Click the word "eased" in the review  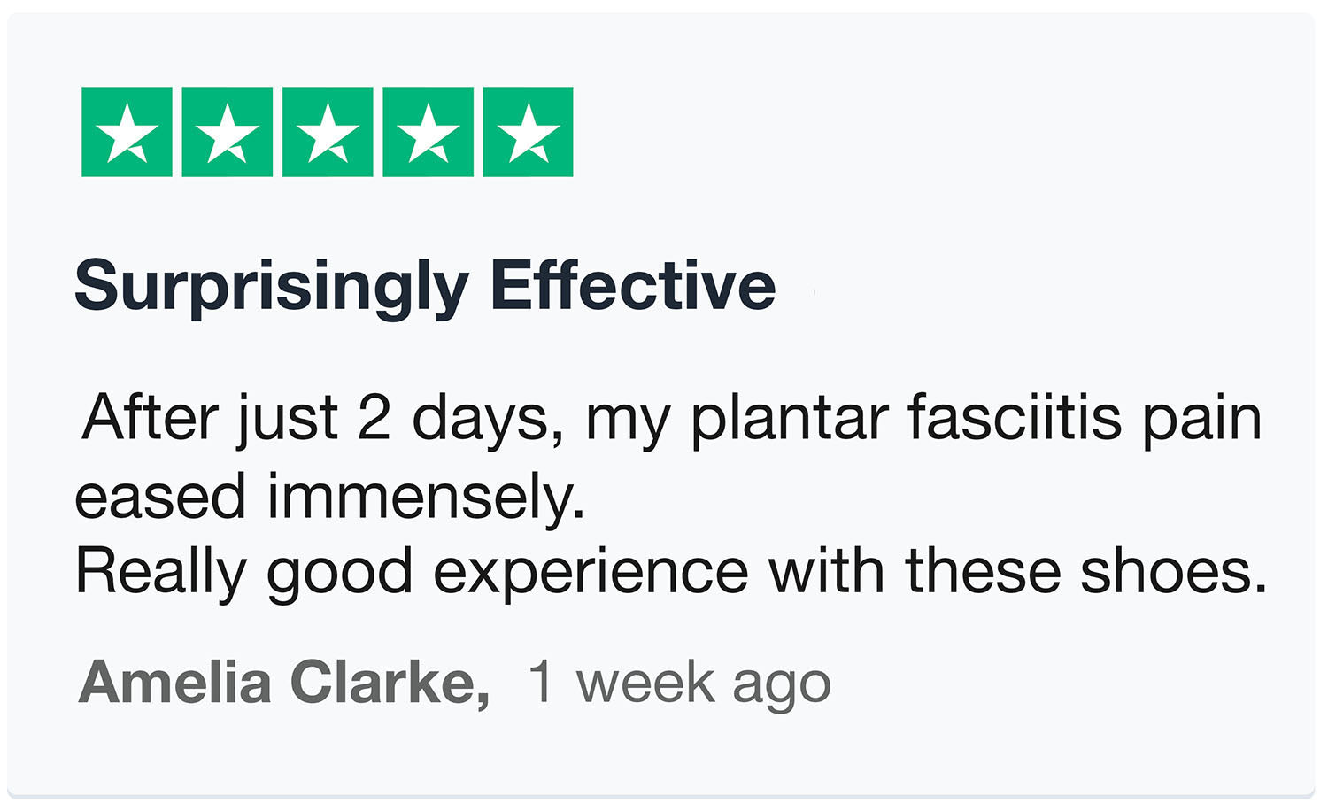pyautogui.click(x=160, y=497)
